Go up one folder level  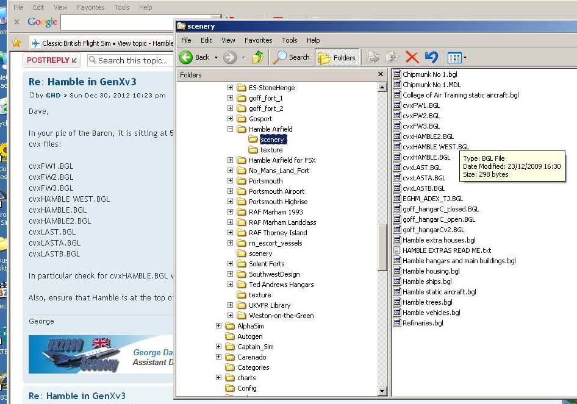257,57
